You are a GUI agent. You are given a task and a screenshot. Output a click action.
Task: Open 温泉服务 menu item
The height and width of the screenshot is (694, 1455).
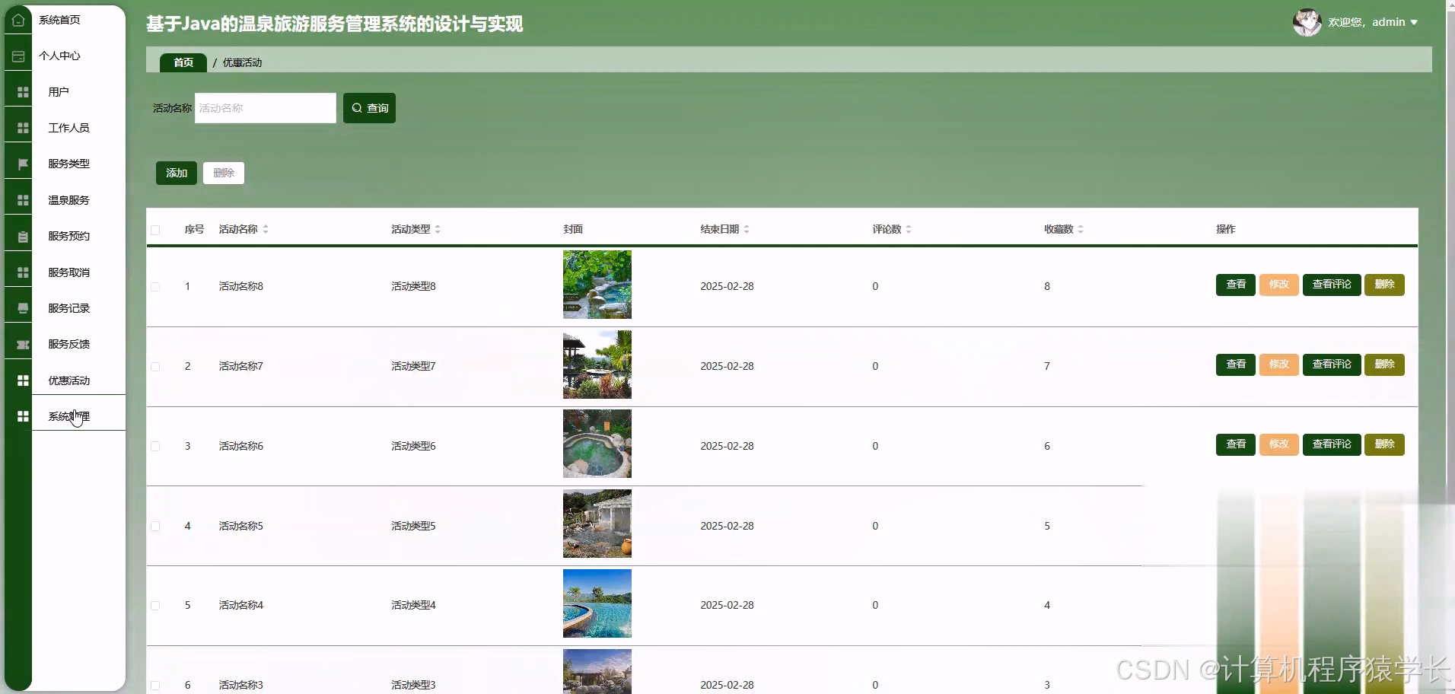(68, 200)
